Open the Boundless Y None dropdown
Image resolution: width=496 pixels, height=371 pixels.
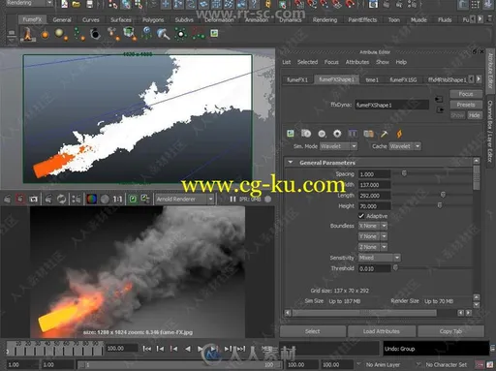point(373,236)
